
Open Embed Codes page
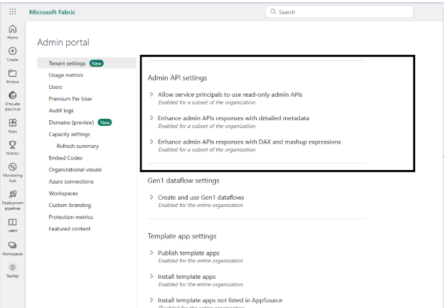coord(65,158)
